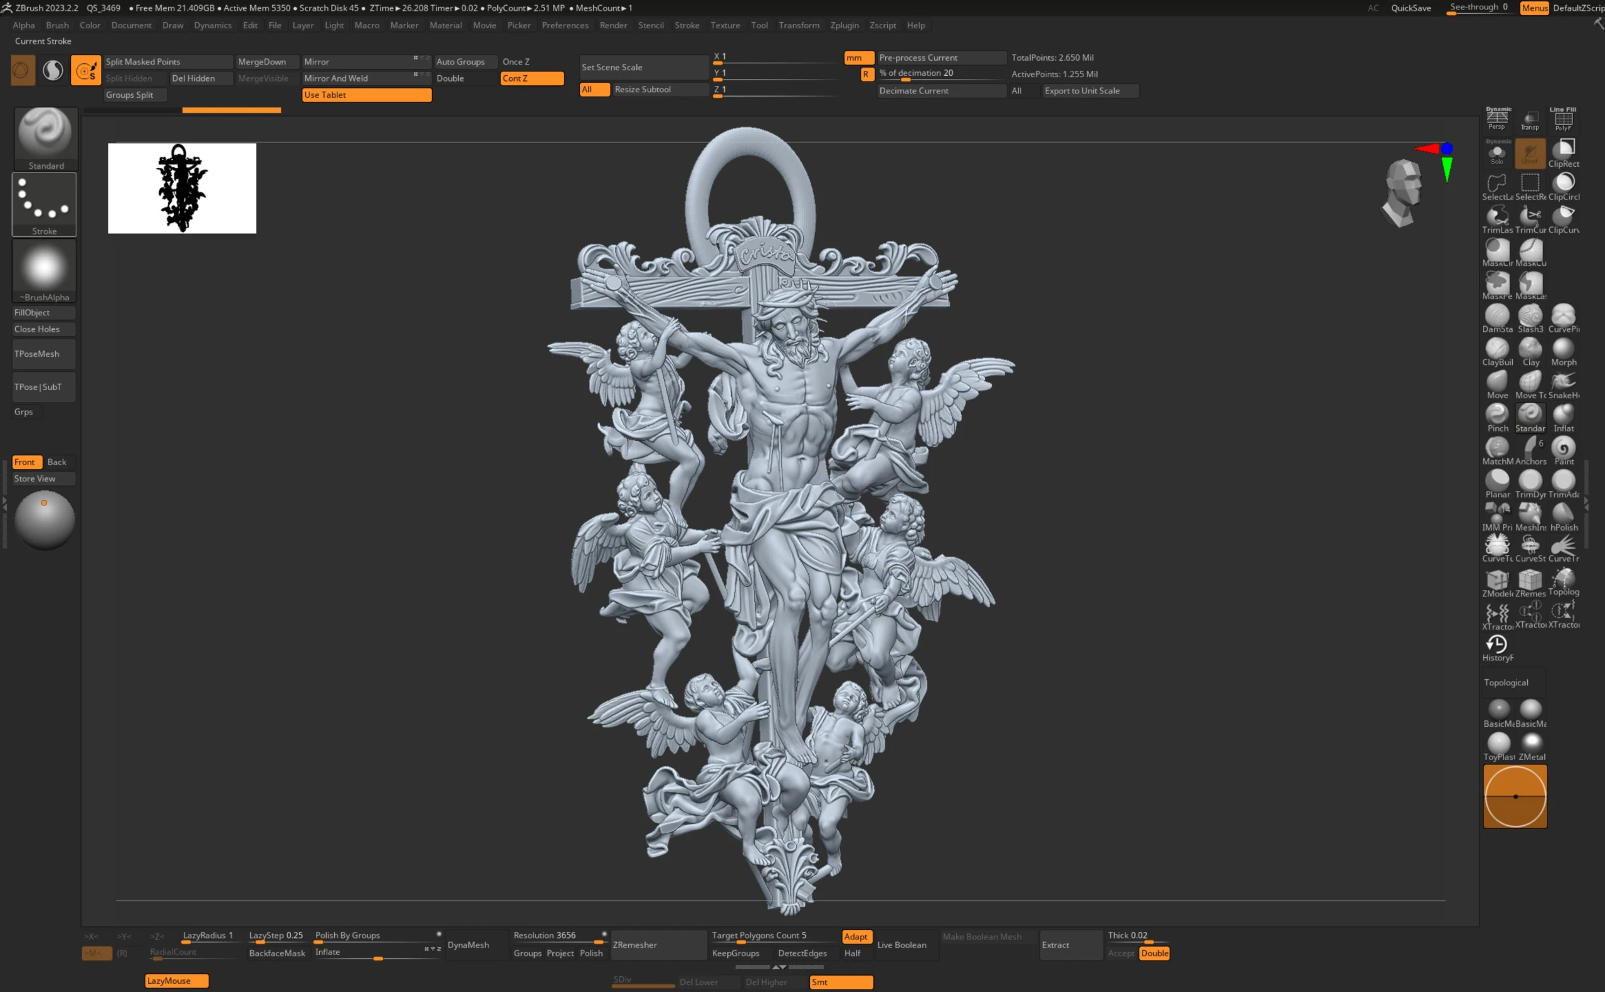Screen dimensions: 1605x992
Task: Select the TrimCurve brush
Action: click(1530, 219)
